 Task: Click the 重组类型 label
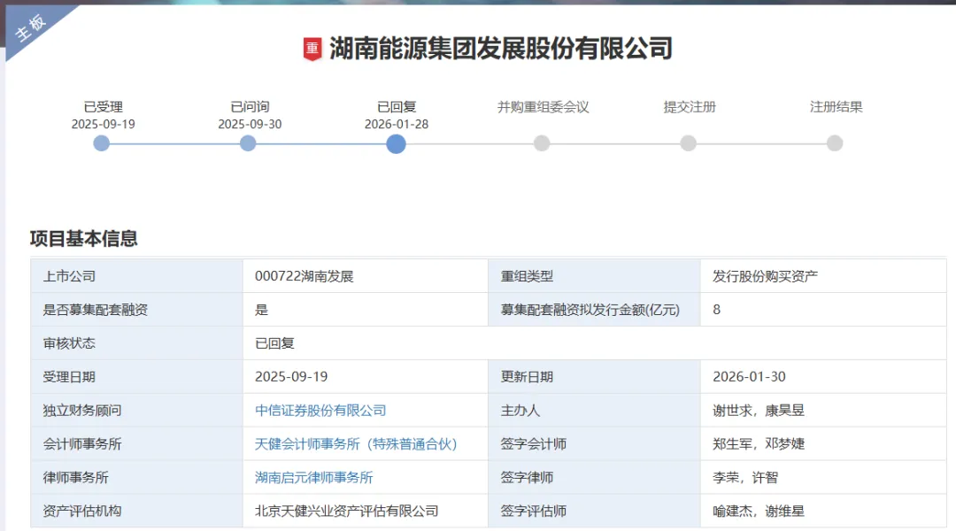(x=527, y=276)
